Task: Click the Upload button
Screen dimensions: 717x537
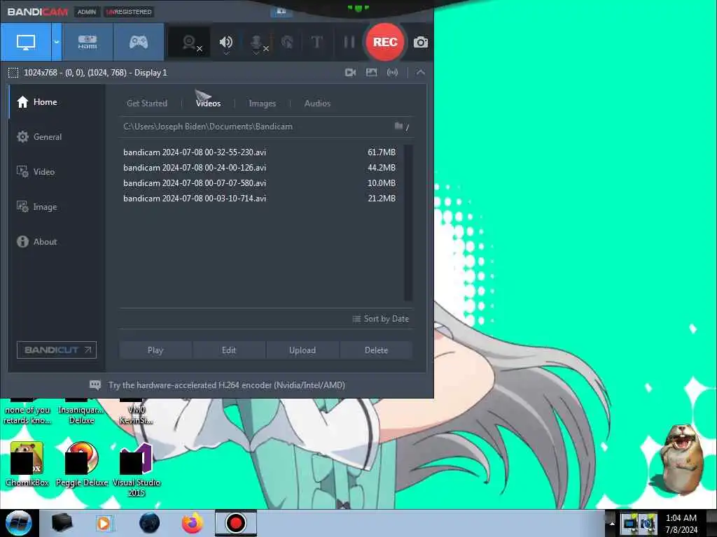Action: [x=302, y=350]
